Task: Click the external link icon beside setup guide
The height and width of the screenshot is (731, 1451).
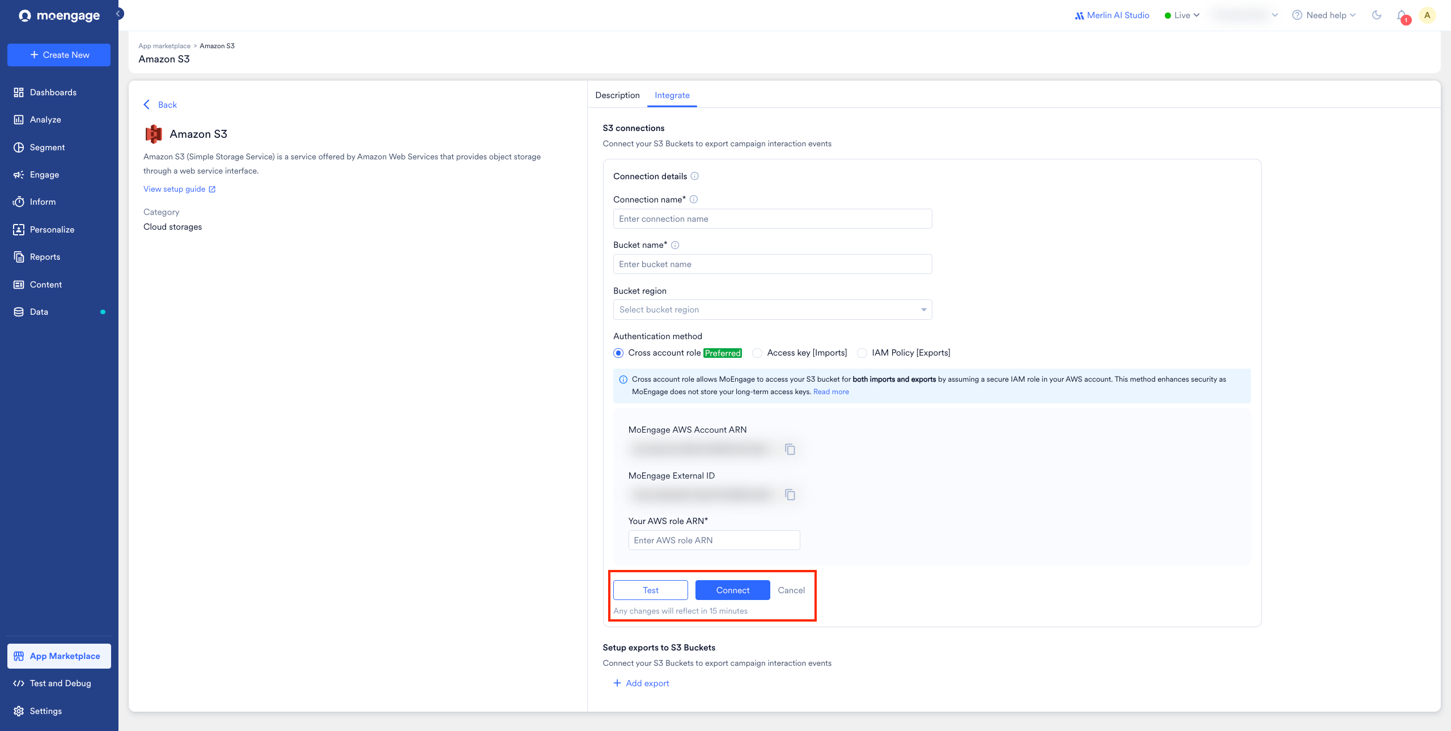Action: [212, 189]
